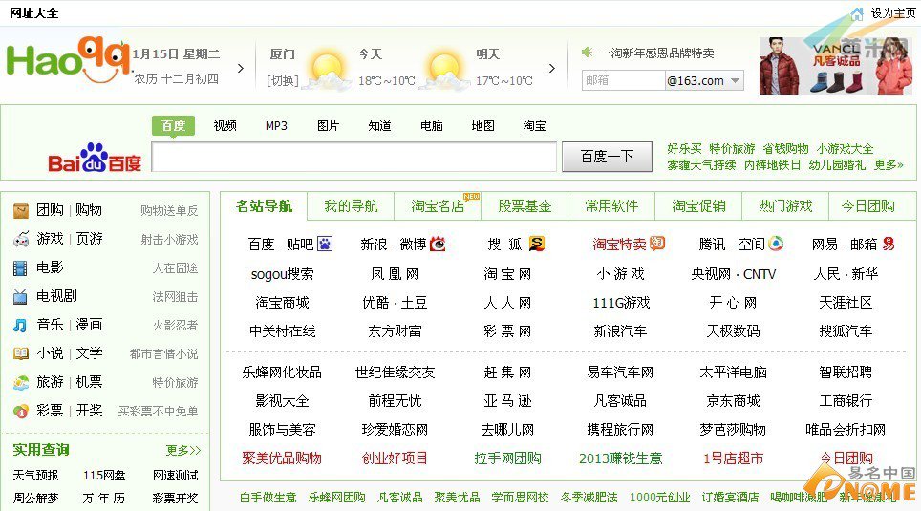Image resolution: width=921 pixels, height=511 pixels.
Task: Click the Weibo eye icon beside 新浪
Action: point(438,244)
